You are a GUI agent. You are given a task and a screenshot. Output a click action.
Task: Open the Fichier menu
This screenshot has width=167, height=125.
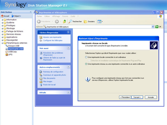coord(39,16)
